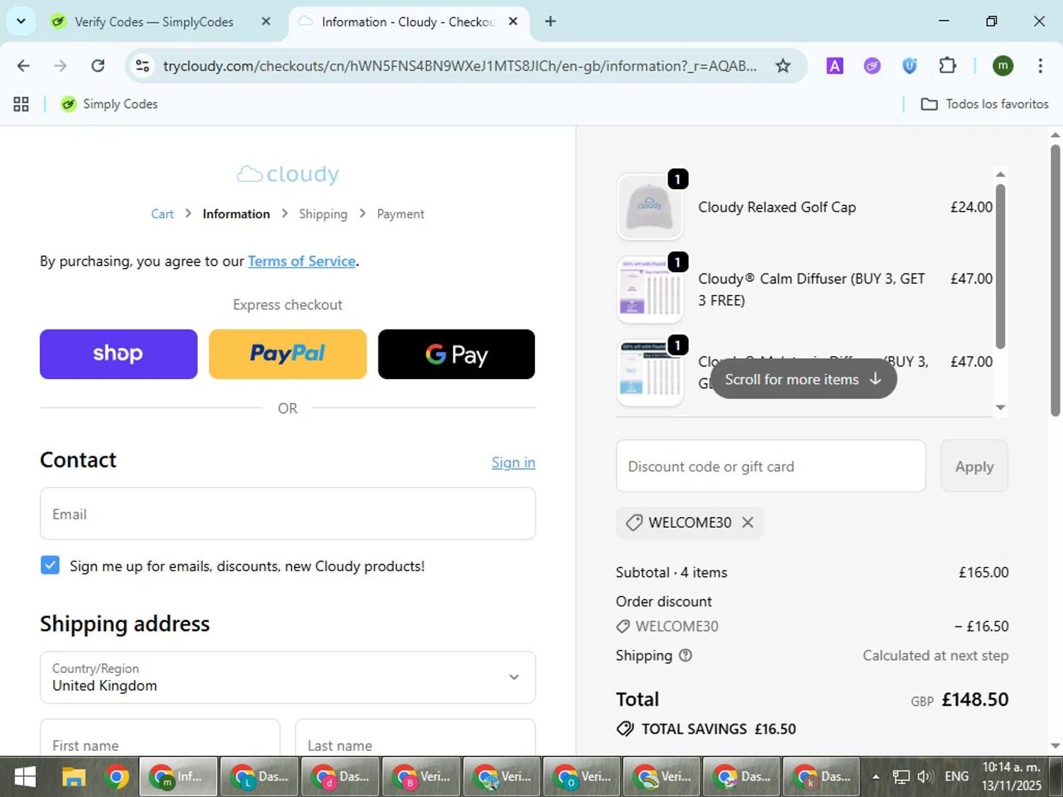Screen dimensions: 1063x797
Task: Click the Shipping help question icon
Action: [685, 655]
